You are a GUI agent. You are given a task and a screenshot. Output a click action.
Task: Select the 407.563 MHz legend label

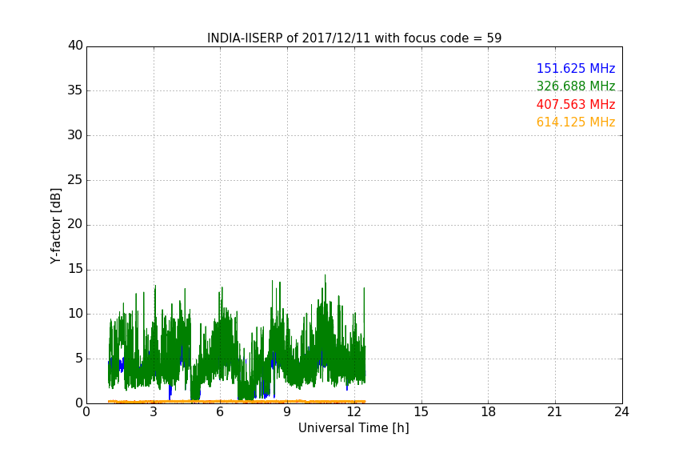tap(576, 105)
